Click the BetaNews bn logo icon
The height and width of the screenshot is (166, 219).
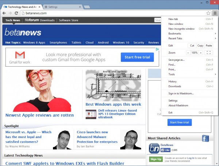pos(154,148)
